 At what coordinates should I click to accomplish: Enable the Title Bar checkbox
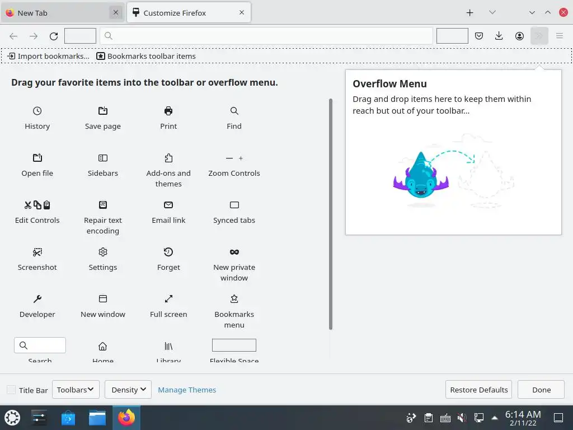pyautogui.click(x=11, y=390)
